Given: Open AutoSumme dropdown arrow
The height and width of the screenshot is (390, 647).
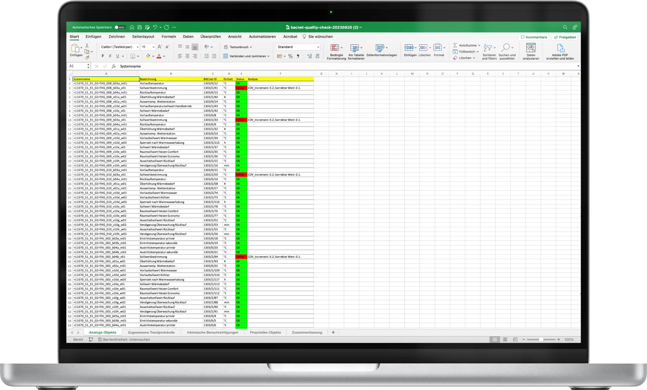Looking at the screenshot, I should tap(479, 45).
